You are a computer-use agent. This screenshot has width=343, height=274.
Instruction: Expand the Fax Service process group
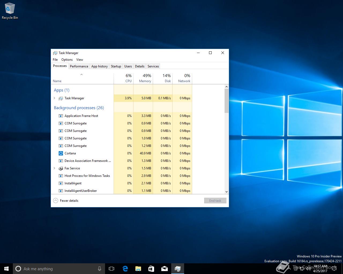[x=54, y=168]
